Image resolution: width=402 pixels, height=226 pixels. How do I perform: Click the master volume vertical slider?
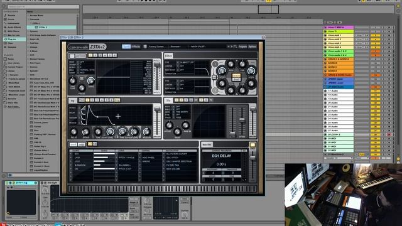(x=253, y=165)
